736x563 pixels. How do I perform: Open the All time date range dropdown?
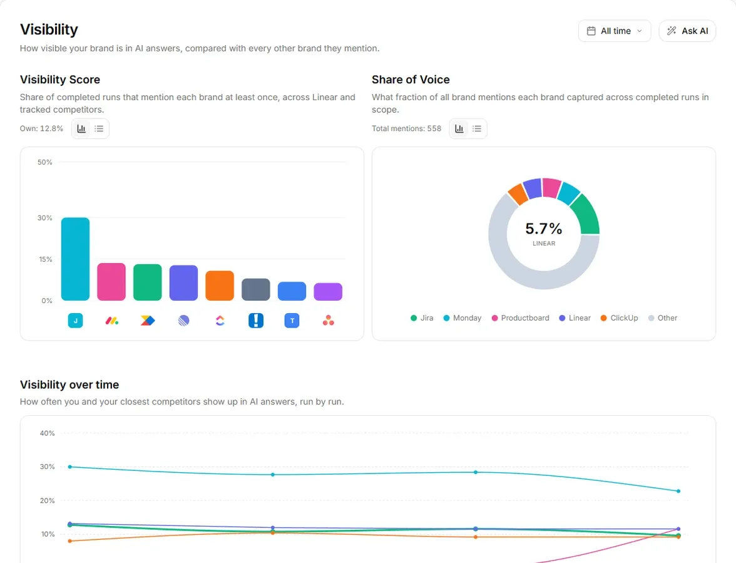[615, 31]
